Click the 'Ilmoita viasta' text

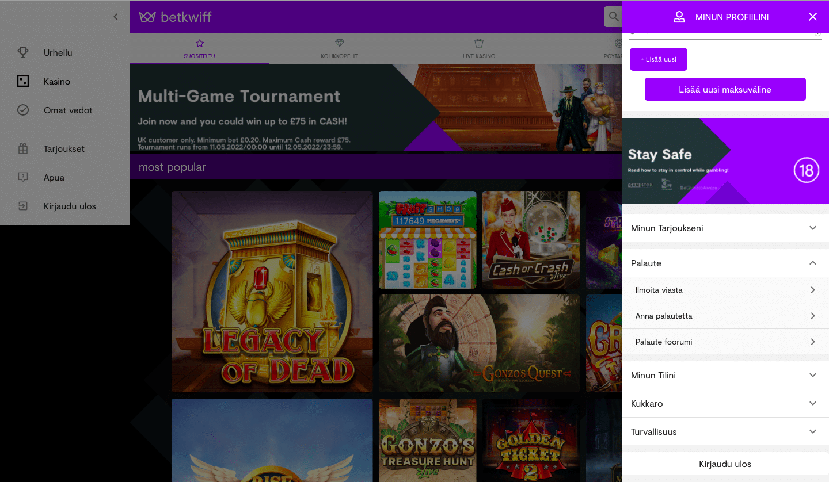(x=659, y=290)
